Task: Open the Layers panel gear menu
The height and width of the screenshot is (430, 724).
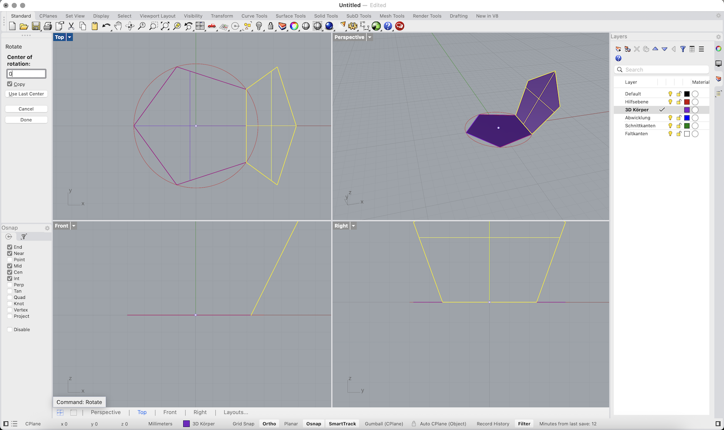Action: pyautogui.click(x=718, y=37)
